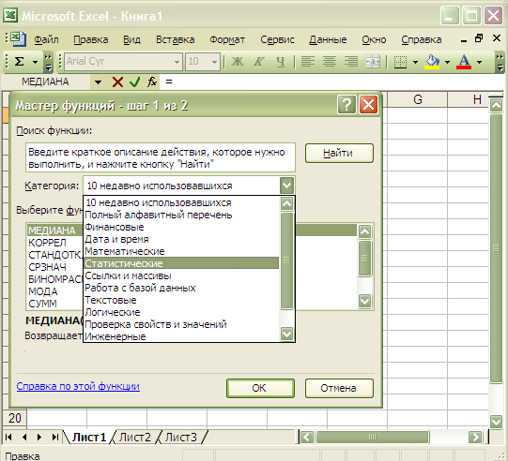
Task: Open the Fill Color dropdown arrow
Action: click(x=447, y=62)
